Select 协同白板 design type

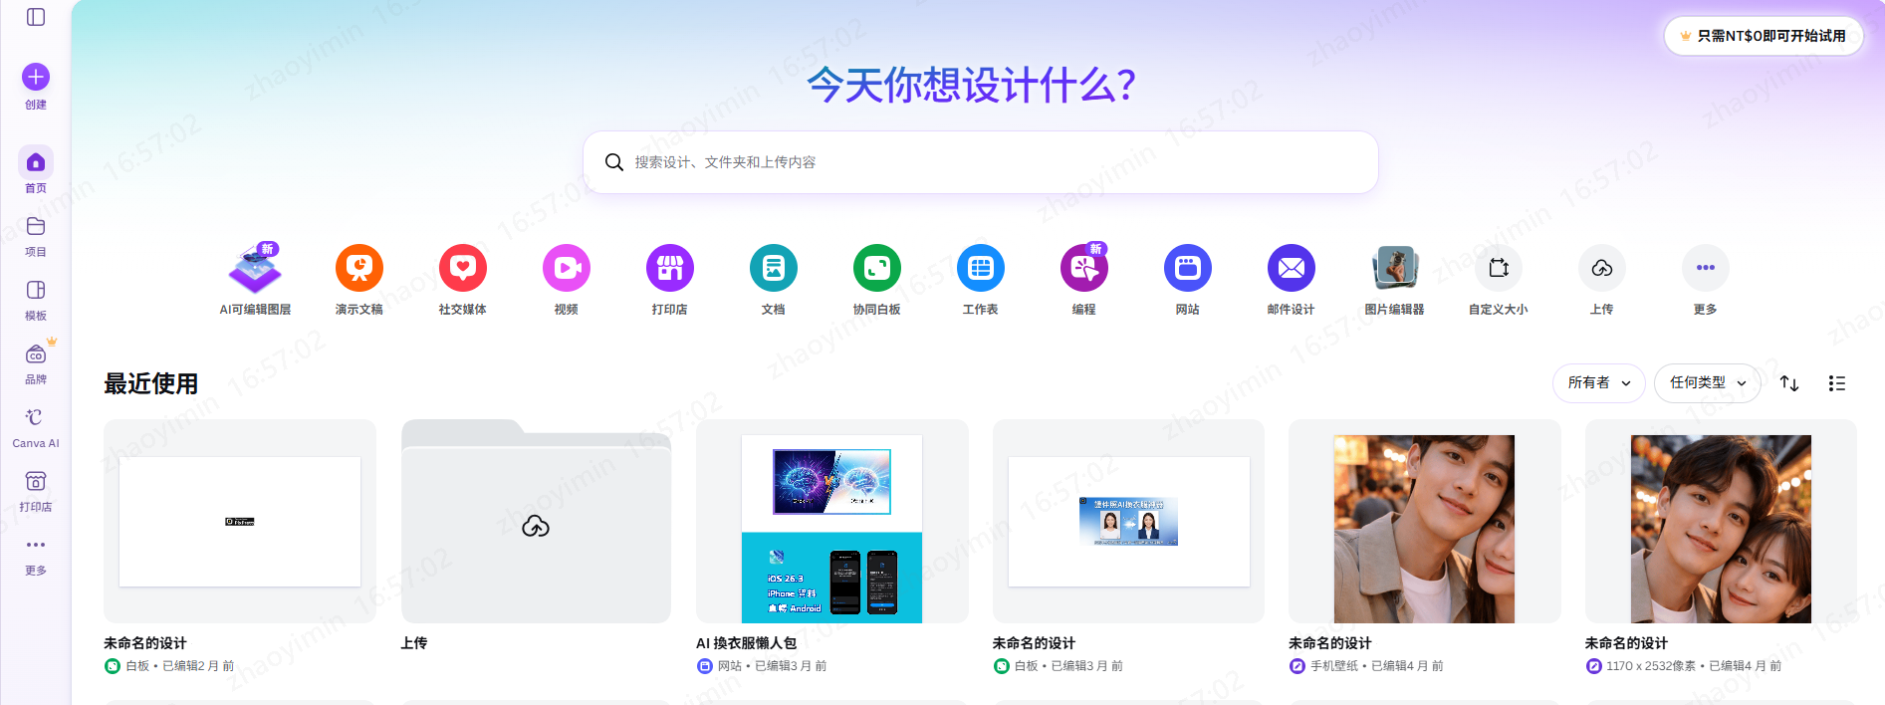pos(877,279)
